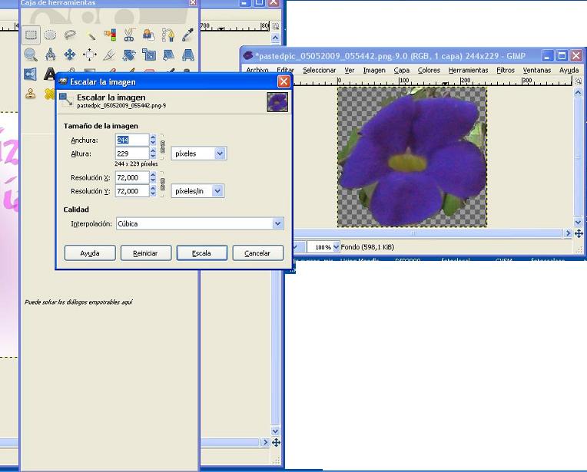The width and height of the screenshot is (587, 472).
Task: Open the Colores menu
Action: [429, 70]
